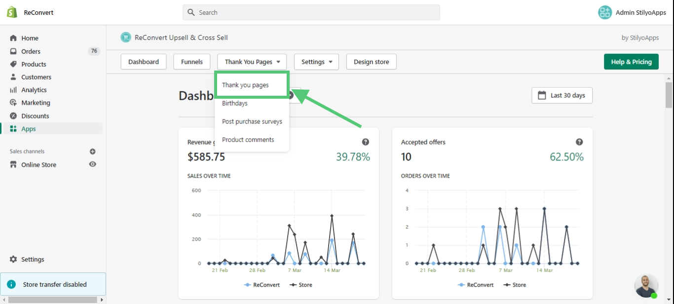Toggle ReConvert series in sales chart legend
This screenshot has height=304, width=674.
tap(262, 285)
